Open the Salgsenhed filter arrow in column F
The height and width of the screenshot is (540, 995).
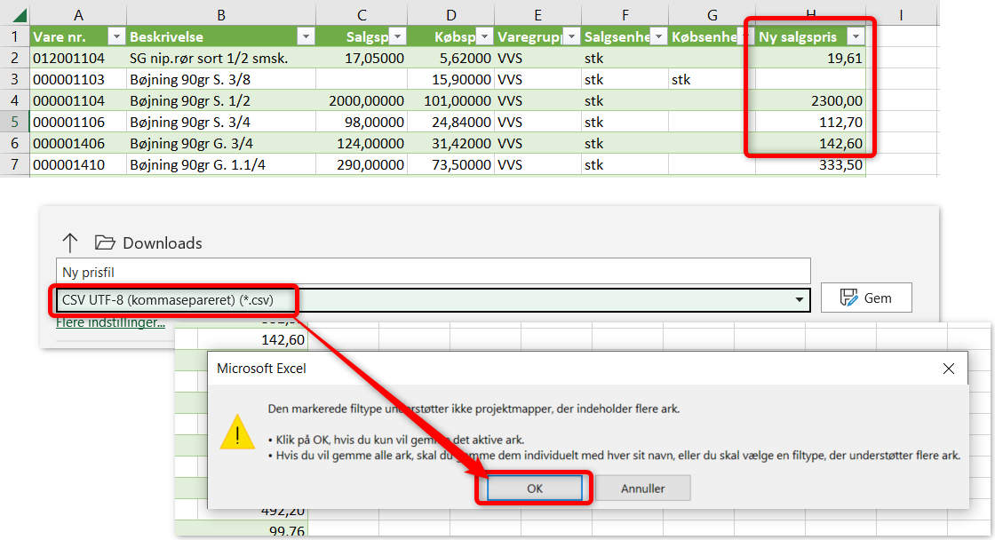(x=657, y=36)
